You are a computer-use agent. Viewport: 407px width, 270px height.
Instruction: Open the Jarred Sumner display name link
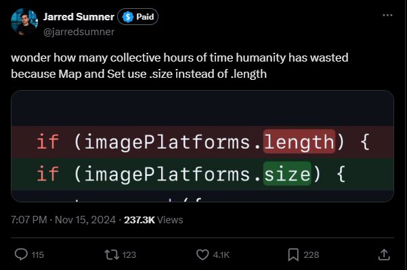click(79, 17)
